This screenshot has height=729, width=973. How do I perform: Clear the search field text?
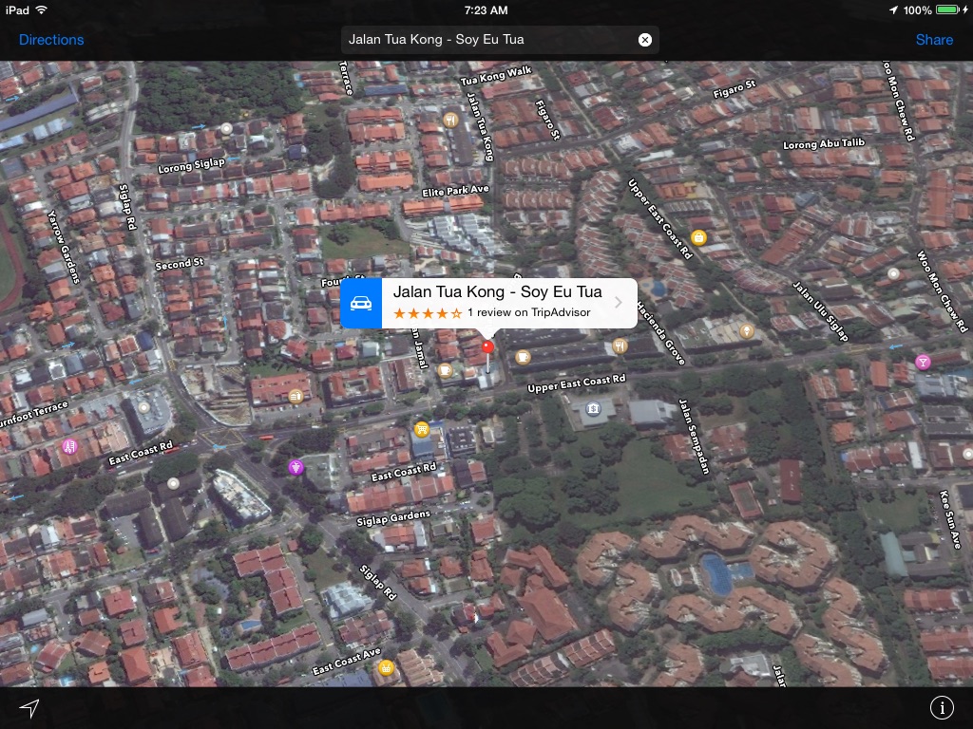coord(645,40)
